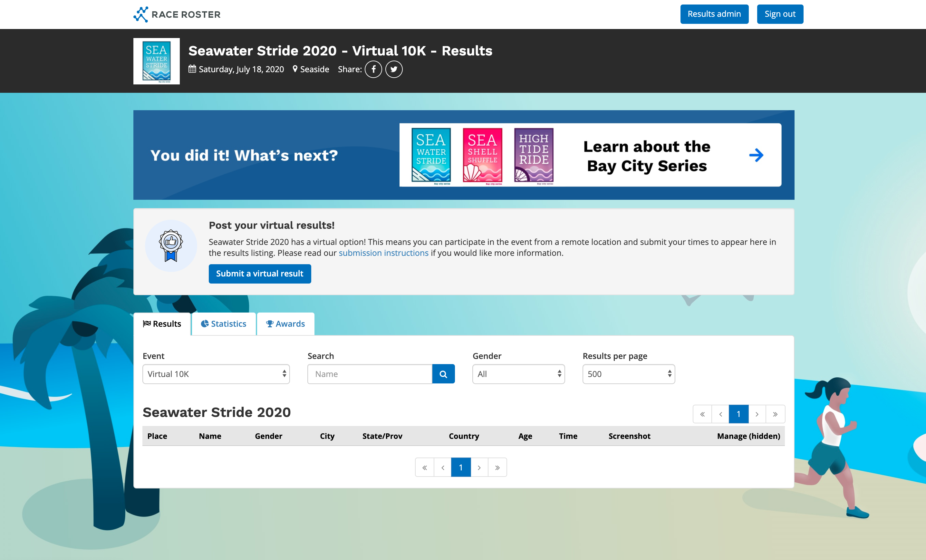Open the Sea Shell Shuffle thumbnail

tap(482, 155)
